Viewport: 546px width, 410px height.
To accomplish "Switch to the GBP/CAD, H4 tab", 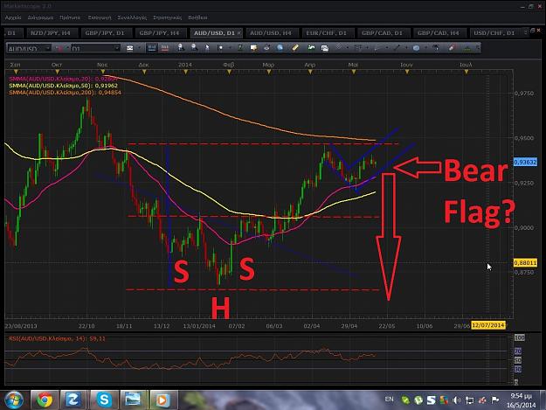I will [x=438, y=33].
